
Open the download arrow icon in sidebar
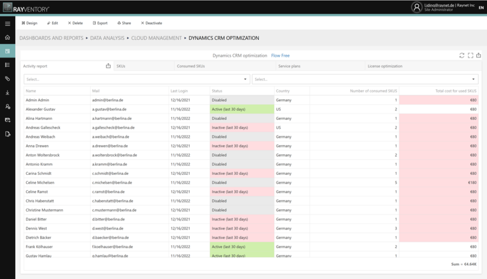click(x=8, y=93)
